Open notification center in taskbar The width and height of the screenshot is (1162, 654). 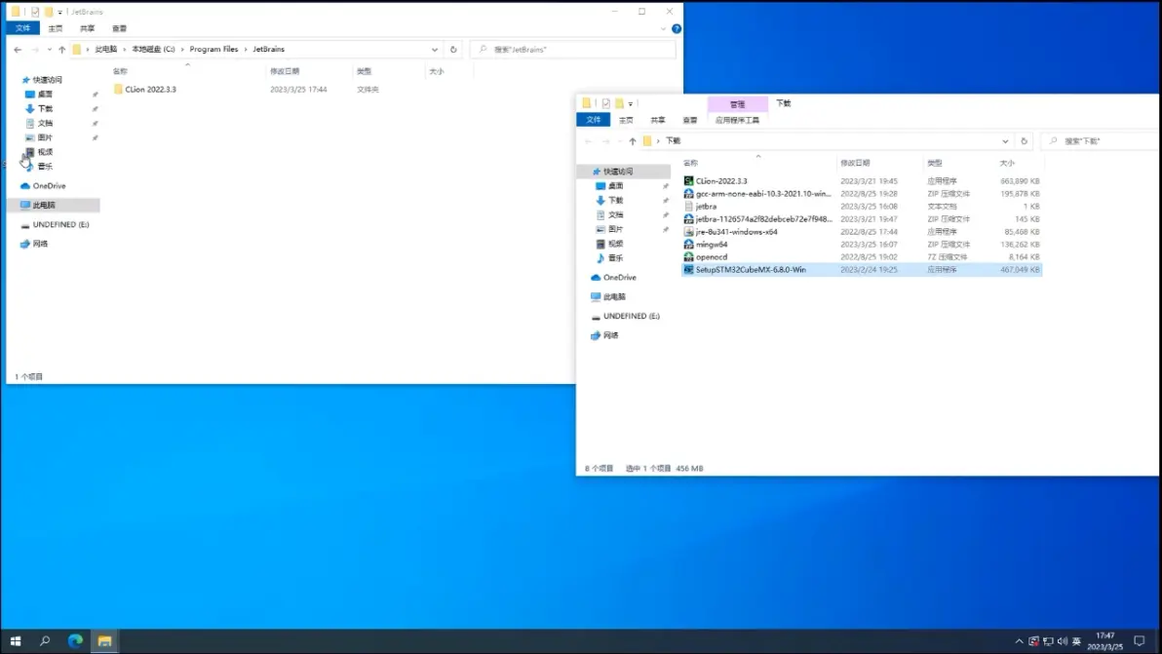click(1139, 641)
